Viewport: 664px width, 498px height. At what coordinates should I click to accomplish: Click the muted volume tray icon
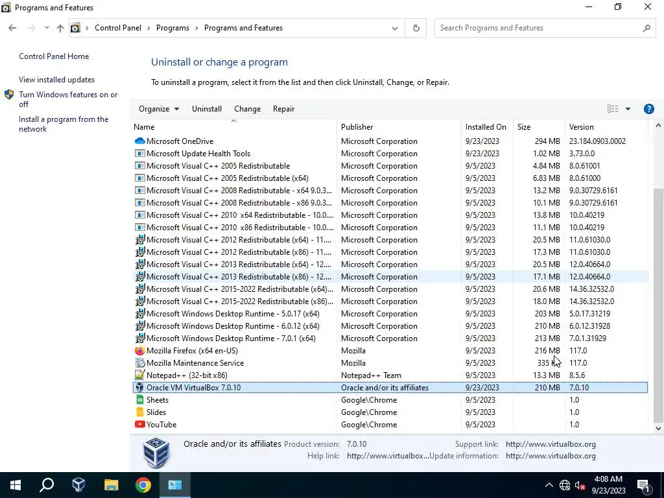click(580, 485)
